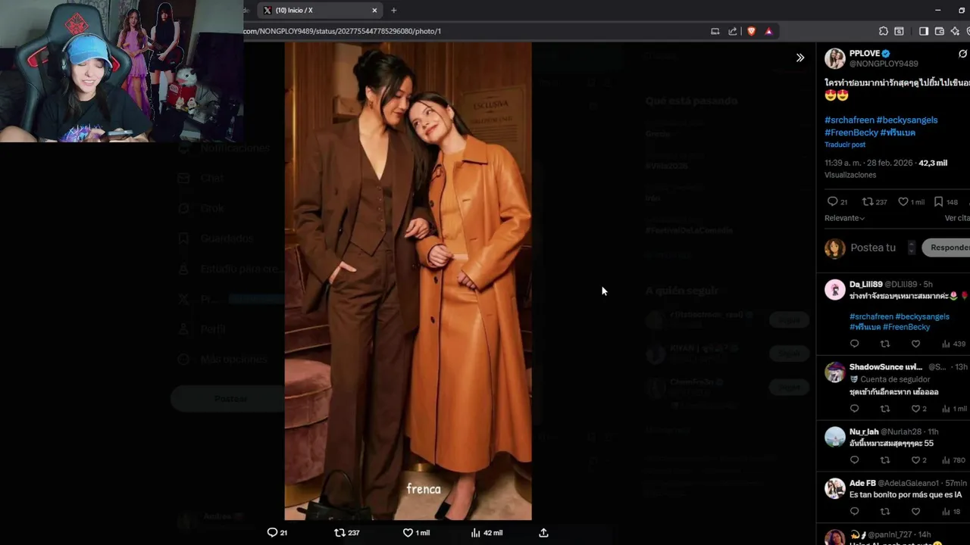Viewport: 970px width, 545px height.
Task: Open the photo of two women
Action: pyautogui.click(x=408, y=281)
